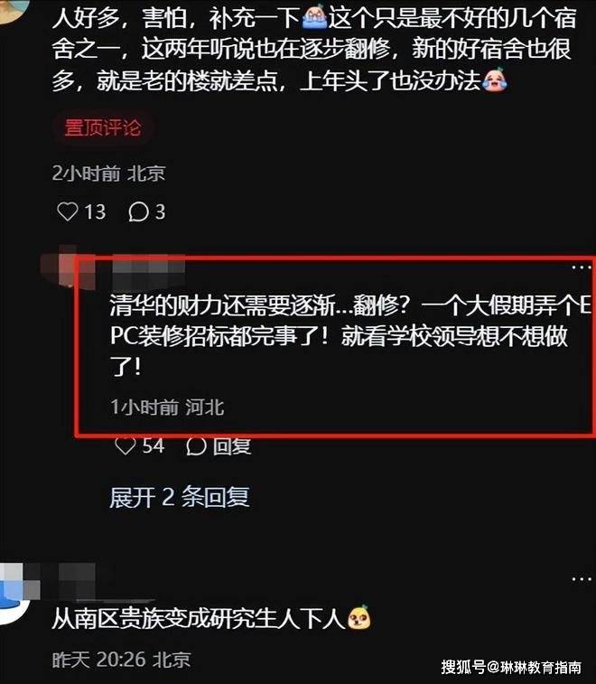Tap the emoji after 研究生人下人
596x684 pixels.
[x=359, y=617]
